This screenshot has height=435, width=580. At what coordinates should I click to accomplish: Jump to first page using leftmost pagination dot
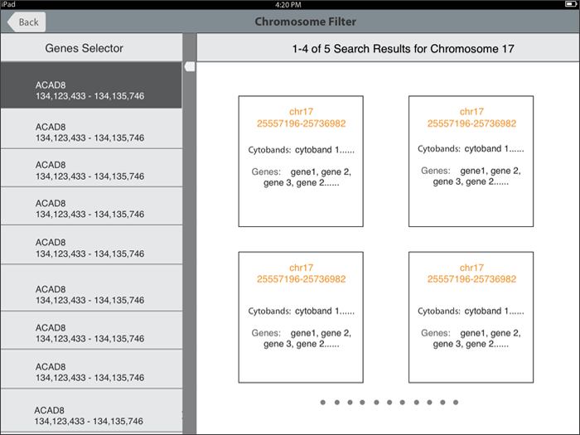point(323,403)
